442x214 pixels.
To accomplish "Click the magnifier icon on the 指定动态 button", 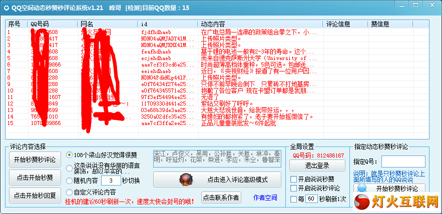I will (x=361, y=188).
